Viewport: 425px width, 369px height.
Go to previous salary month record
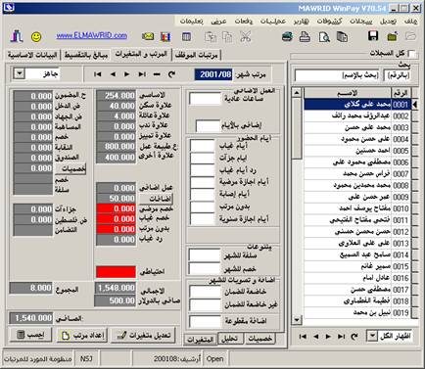[x=113, y=74]
